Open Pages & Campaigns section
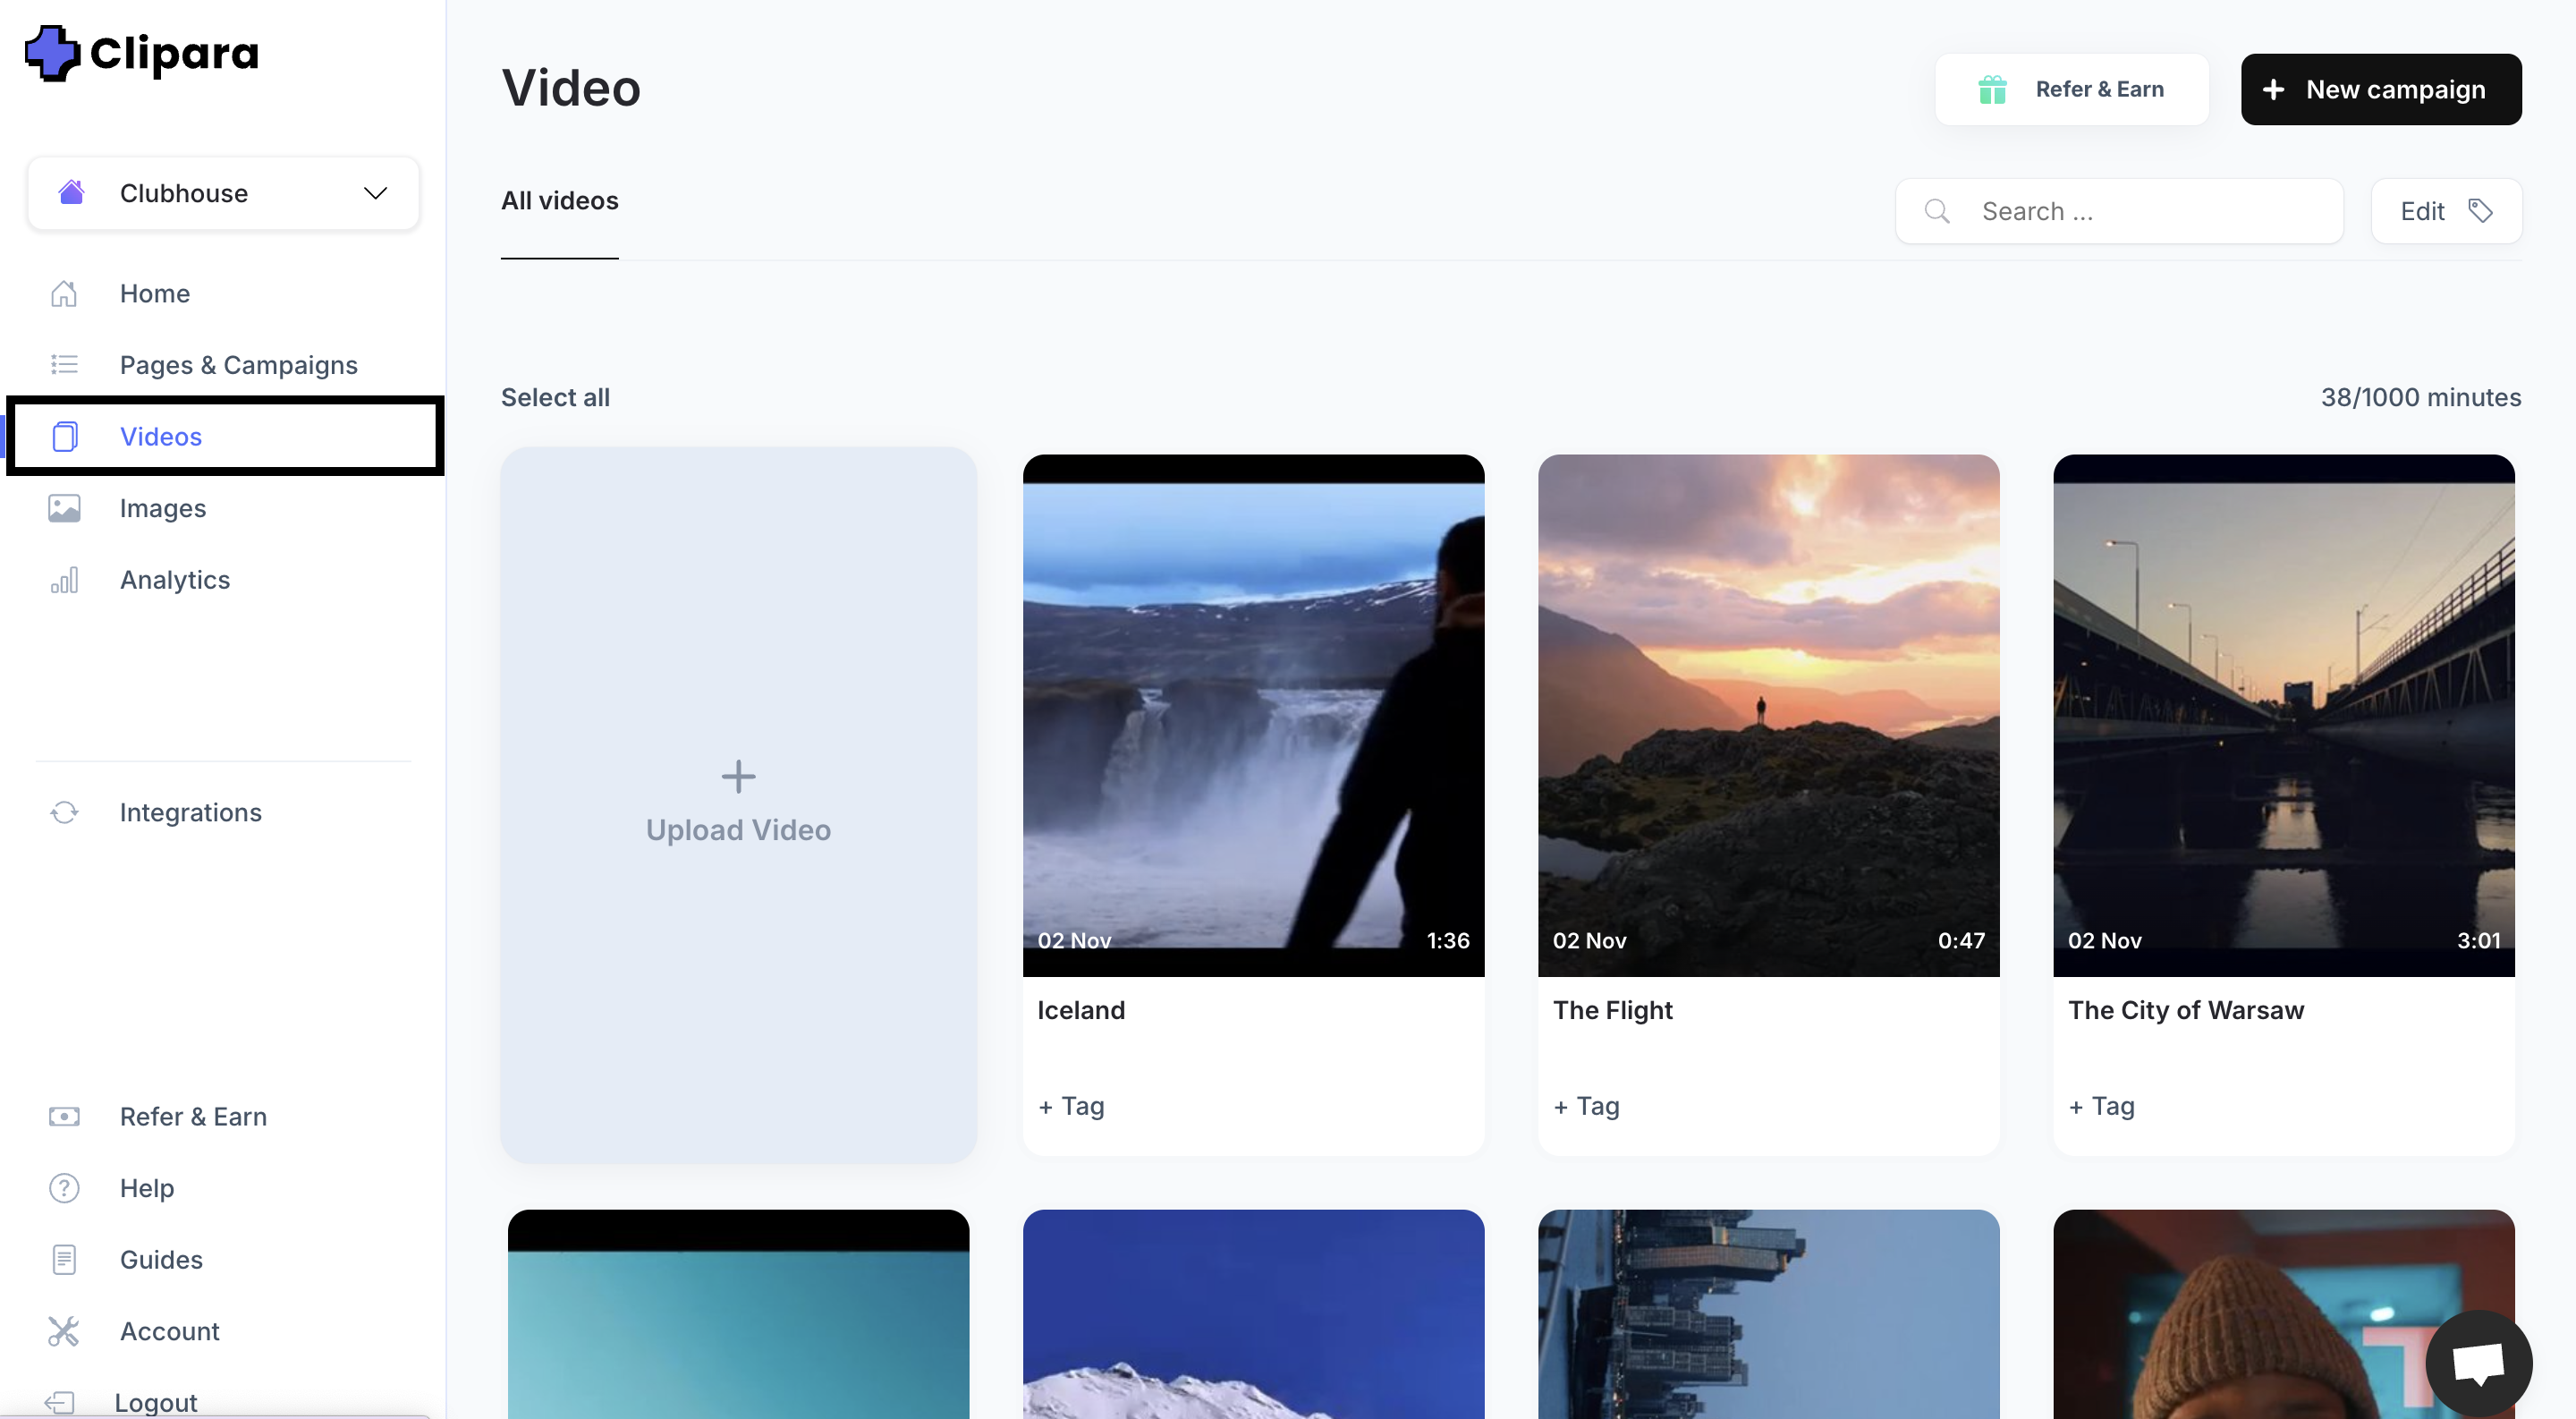 [x=238, y=365]
